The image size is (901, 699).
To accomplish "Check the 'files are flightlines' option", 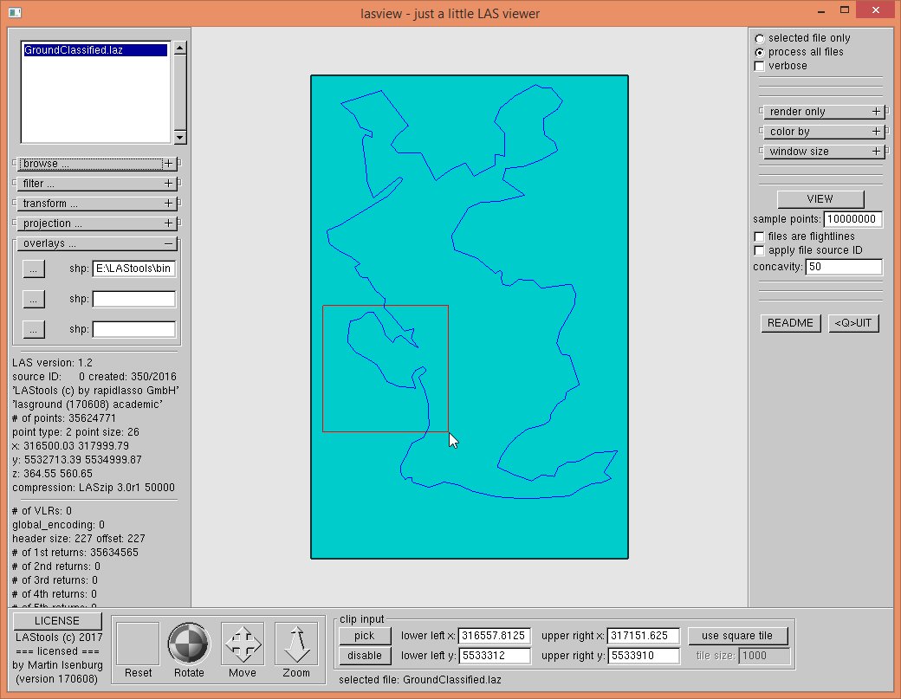I will pyautogui.click(x=760, y=236).
